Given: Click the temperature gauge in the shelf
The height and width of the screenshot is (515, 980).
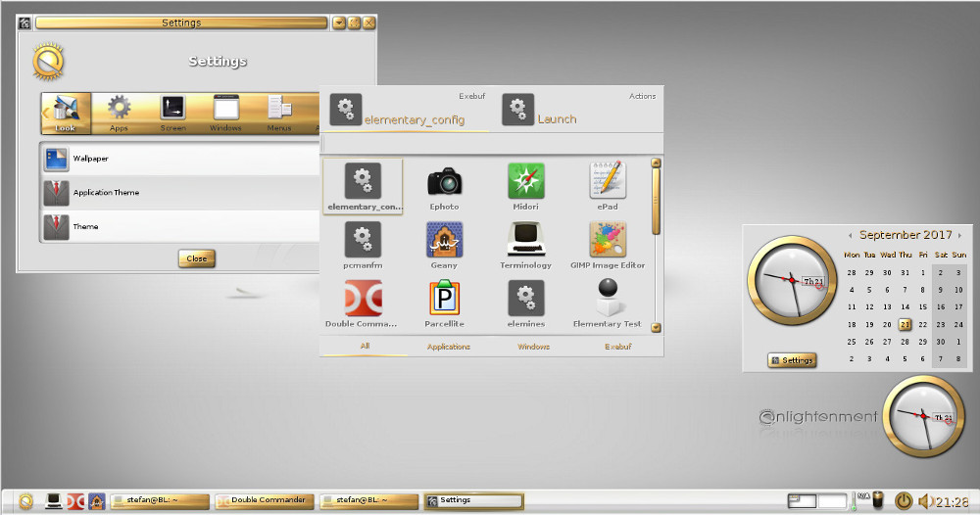Looking at the screenshot, I should [855, 501].
